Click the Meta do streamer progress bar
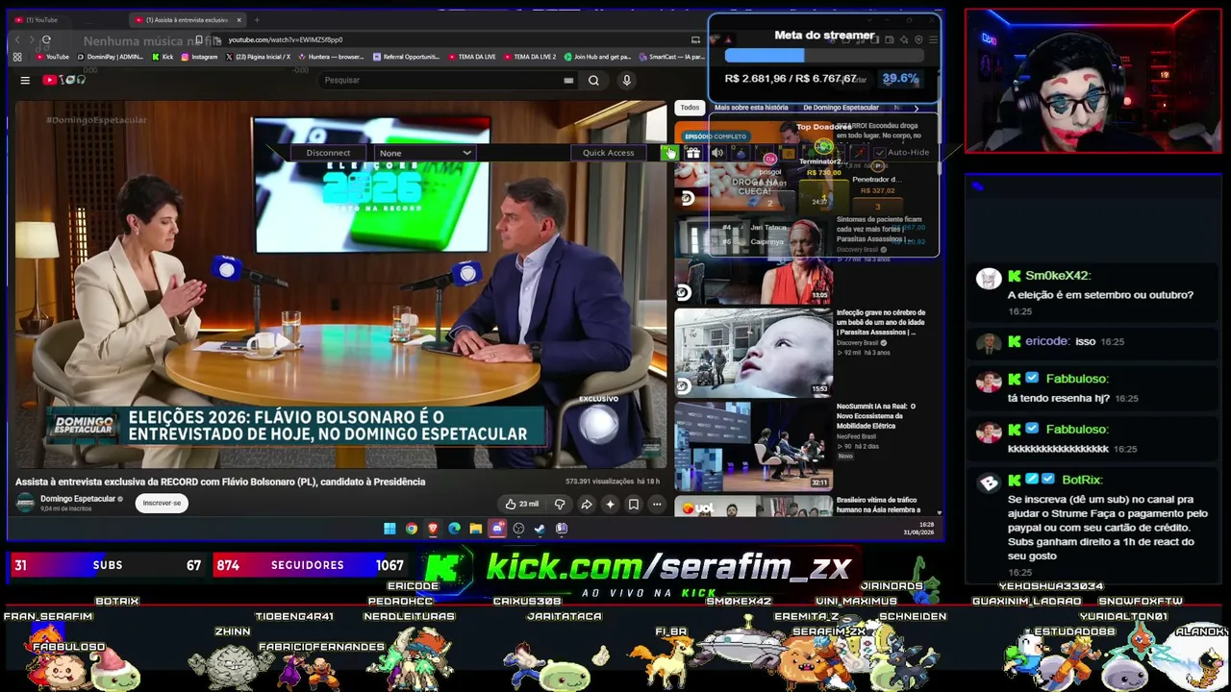 824,56
